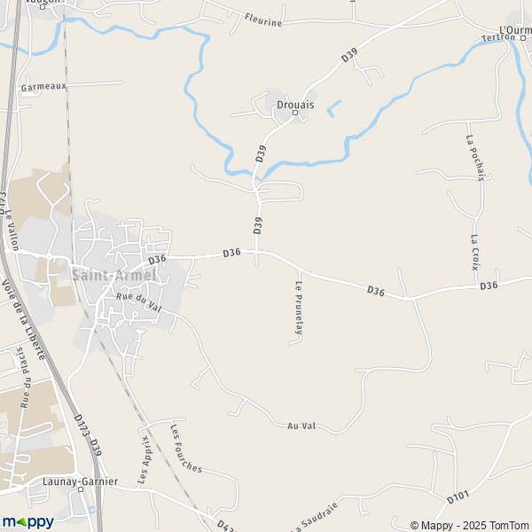This screenshot has width=532, height=532.
Task: Click the Mappy logo
Action: (x=27, y=522)
